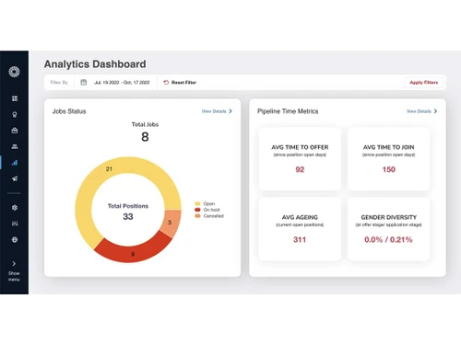Click the Apply Filters button
This screenshot has height=345, width=461.
(424, 83)
